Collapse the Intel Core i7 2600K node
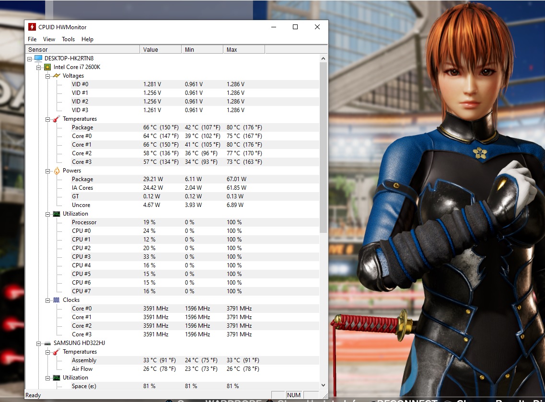Viewport: 545px width, 402px height. coord(38,68)
